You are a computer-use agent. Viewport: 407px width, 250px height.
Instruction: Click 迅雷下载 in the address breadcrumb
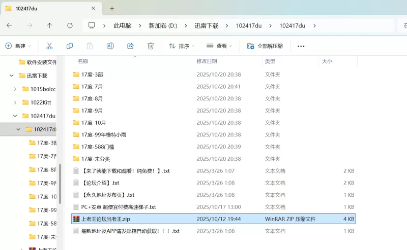(x=206, y=25)
